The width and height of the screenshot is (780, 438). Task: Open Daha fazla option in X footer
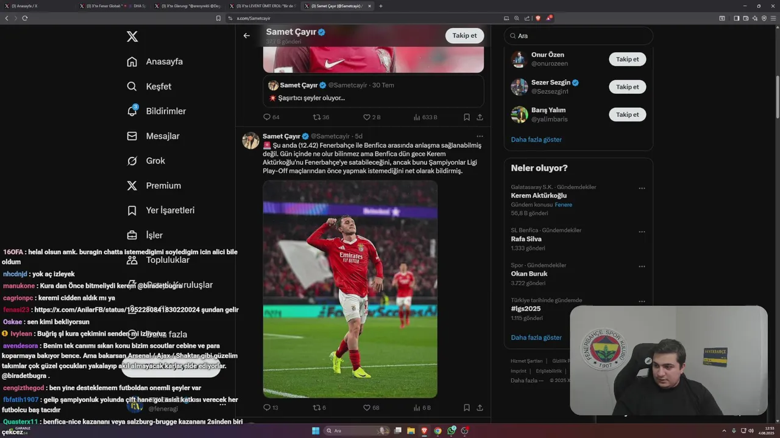point(526,380)
